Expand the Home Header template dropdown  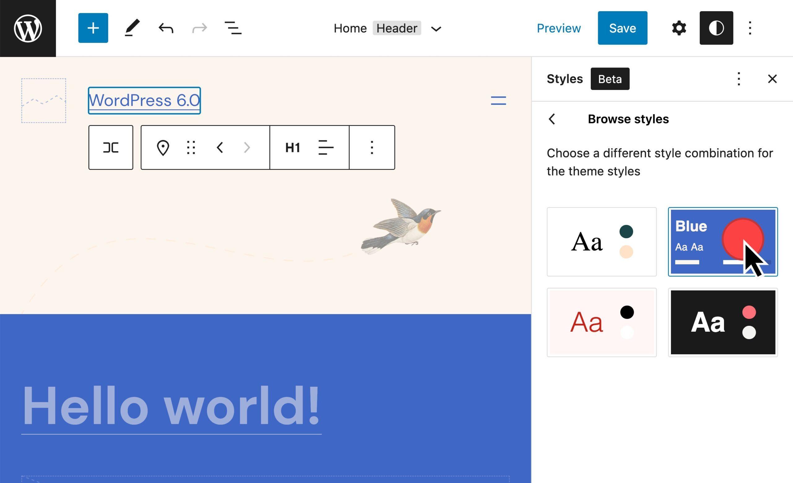(436, 29)
